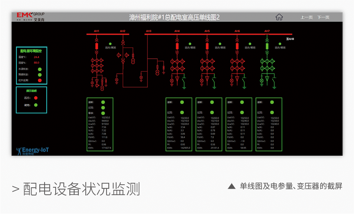Click the 烟感状态 green status light
The image size is (354, 214).
(40, 75)
